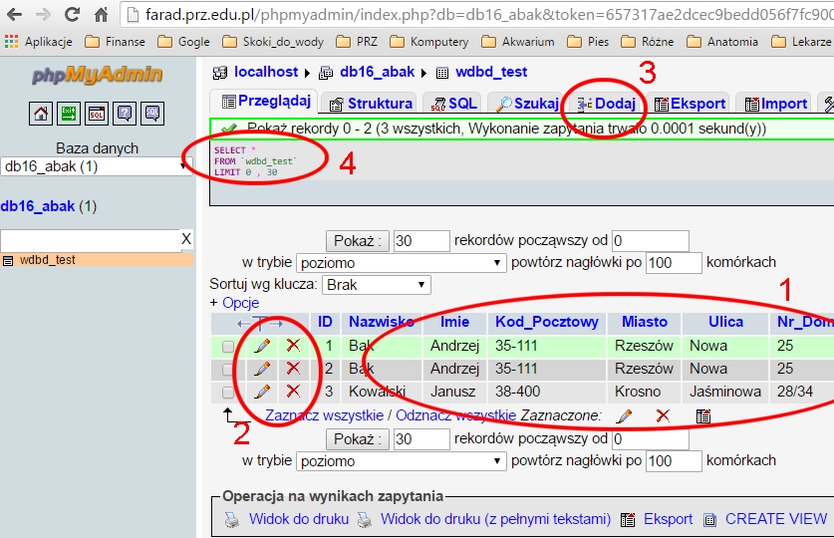Go back with the browser back arrow
Screen dimensions: 834x538
pos(14,14)
